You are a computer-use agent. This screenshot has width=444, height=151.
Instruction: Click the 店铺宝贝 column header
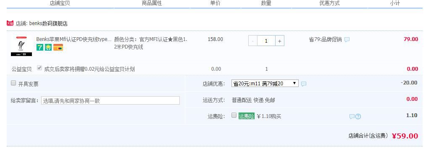[x=60, y=3]
